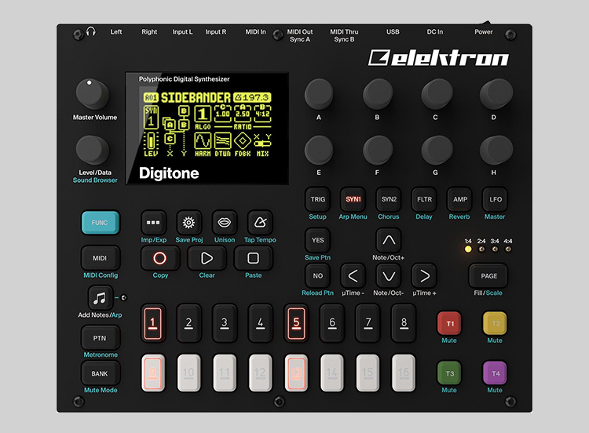
Task: Adjust data entry knob H
Action: (x=496, y=150)
